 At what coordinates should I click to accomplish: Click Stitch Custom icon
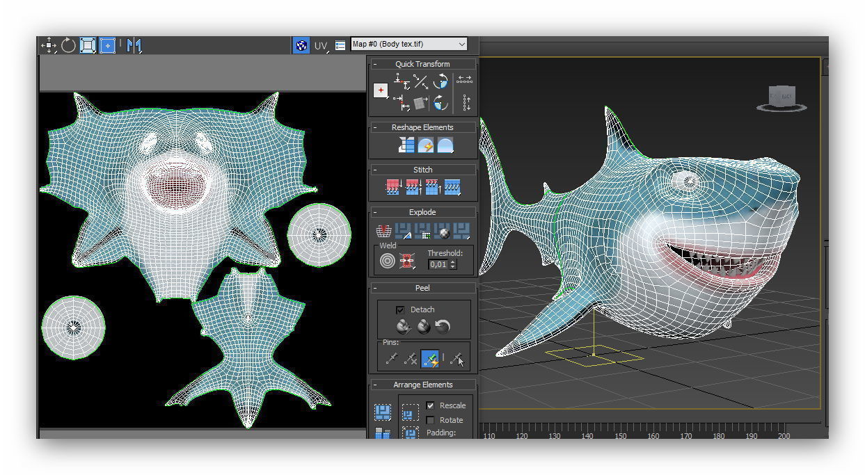click(452, 187)
